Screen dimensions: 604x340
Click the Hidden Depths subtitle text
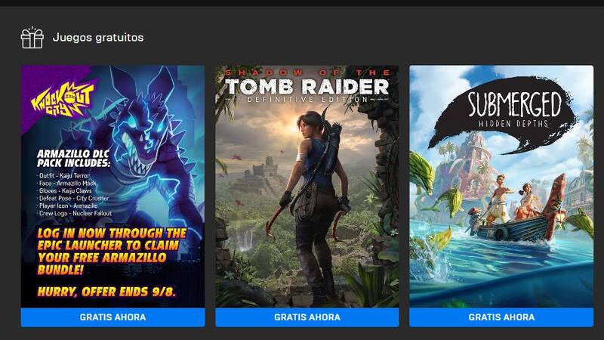(513, 124)
